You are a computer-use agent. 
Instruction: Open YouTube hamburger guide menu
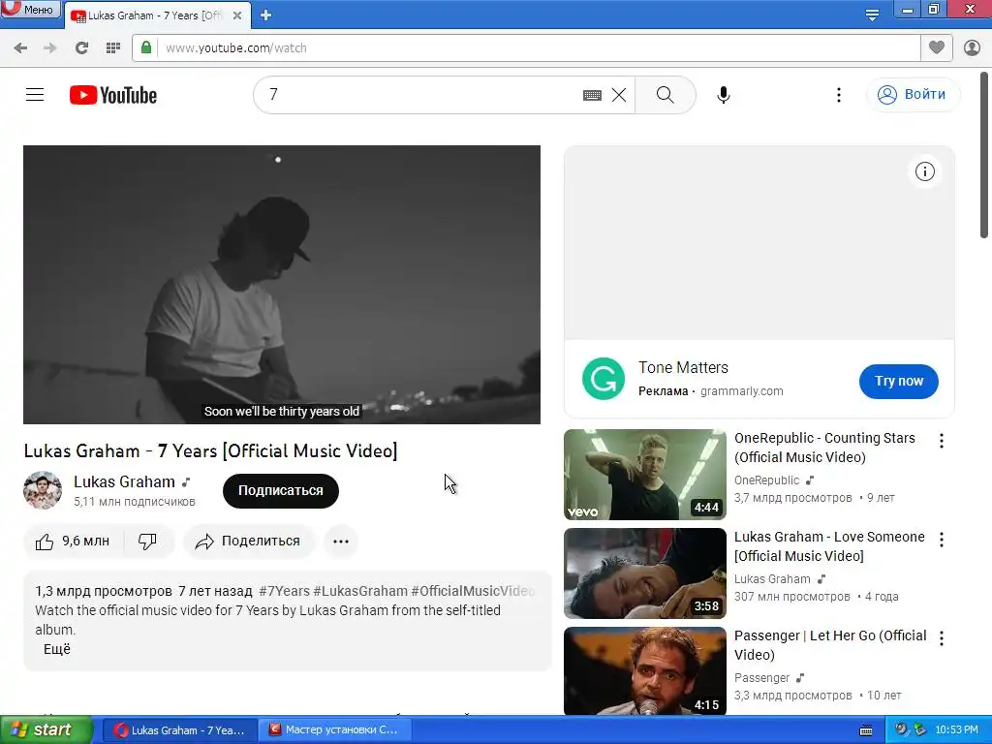[35, 95]
